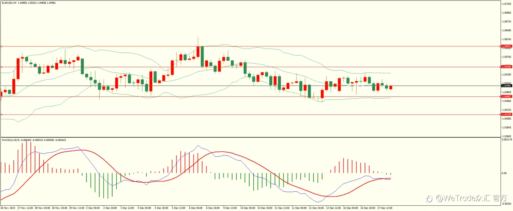Click the 1.06965 price axis value
Image resolution: width=513 pixels, height=211 pixels.
point(507,13)
